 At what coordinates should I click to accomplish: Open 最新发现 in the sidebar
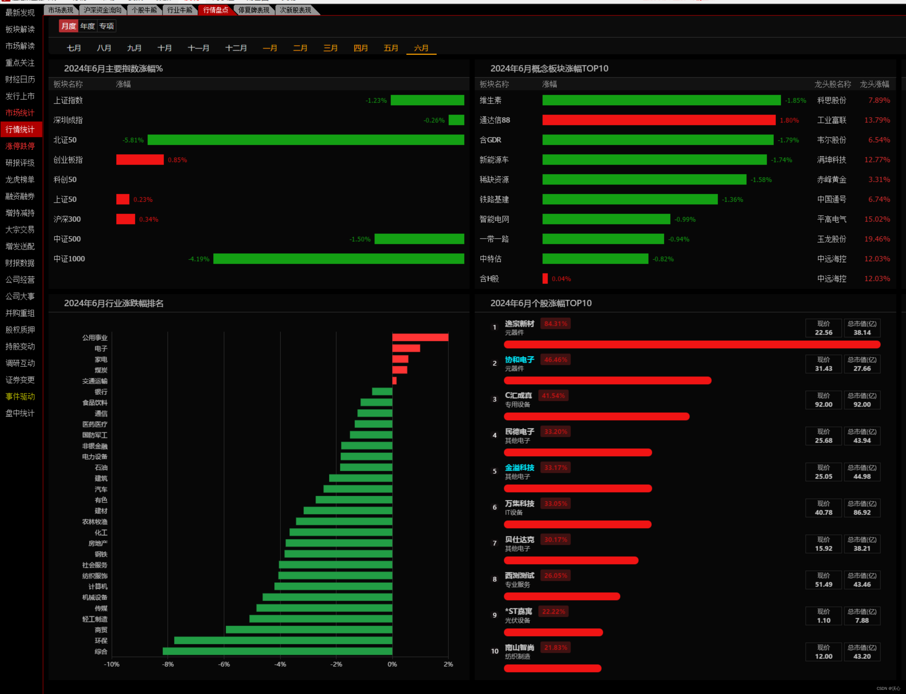20,13
